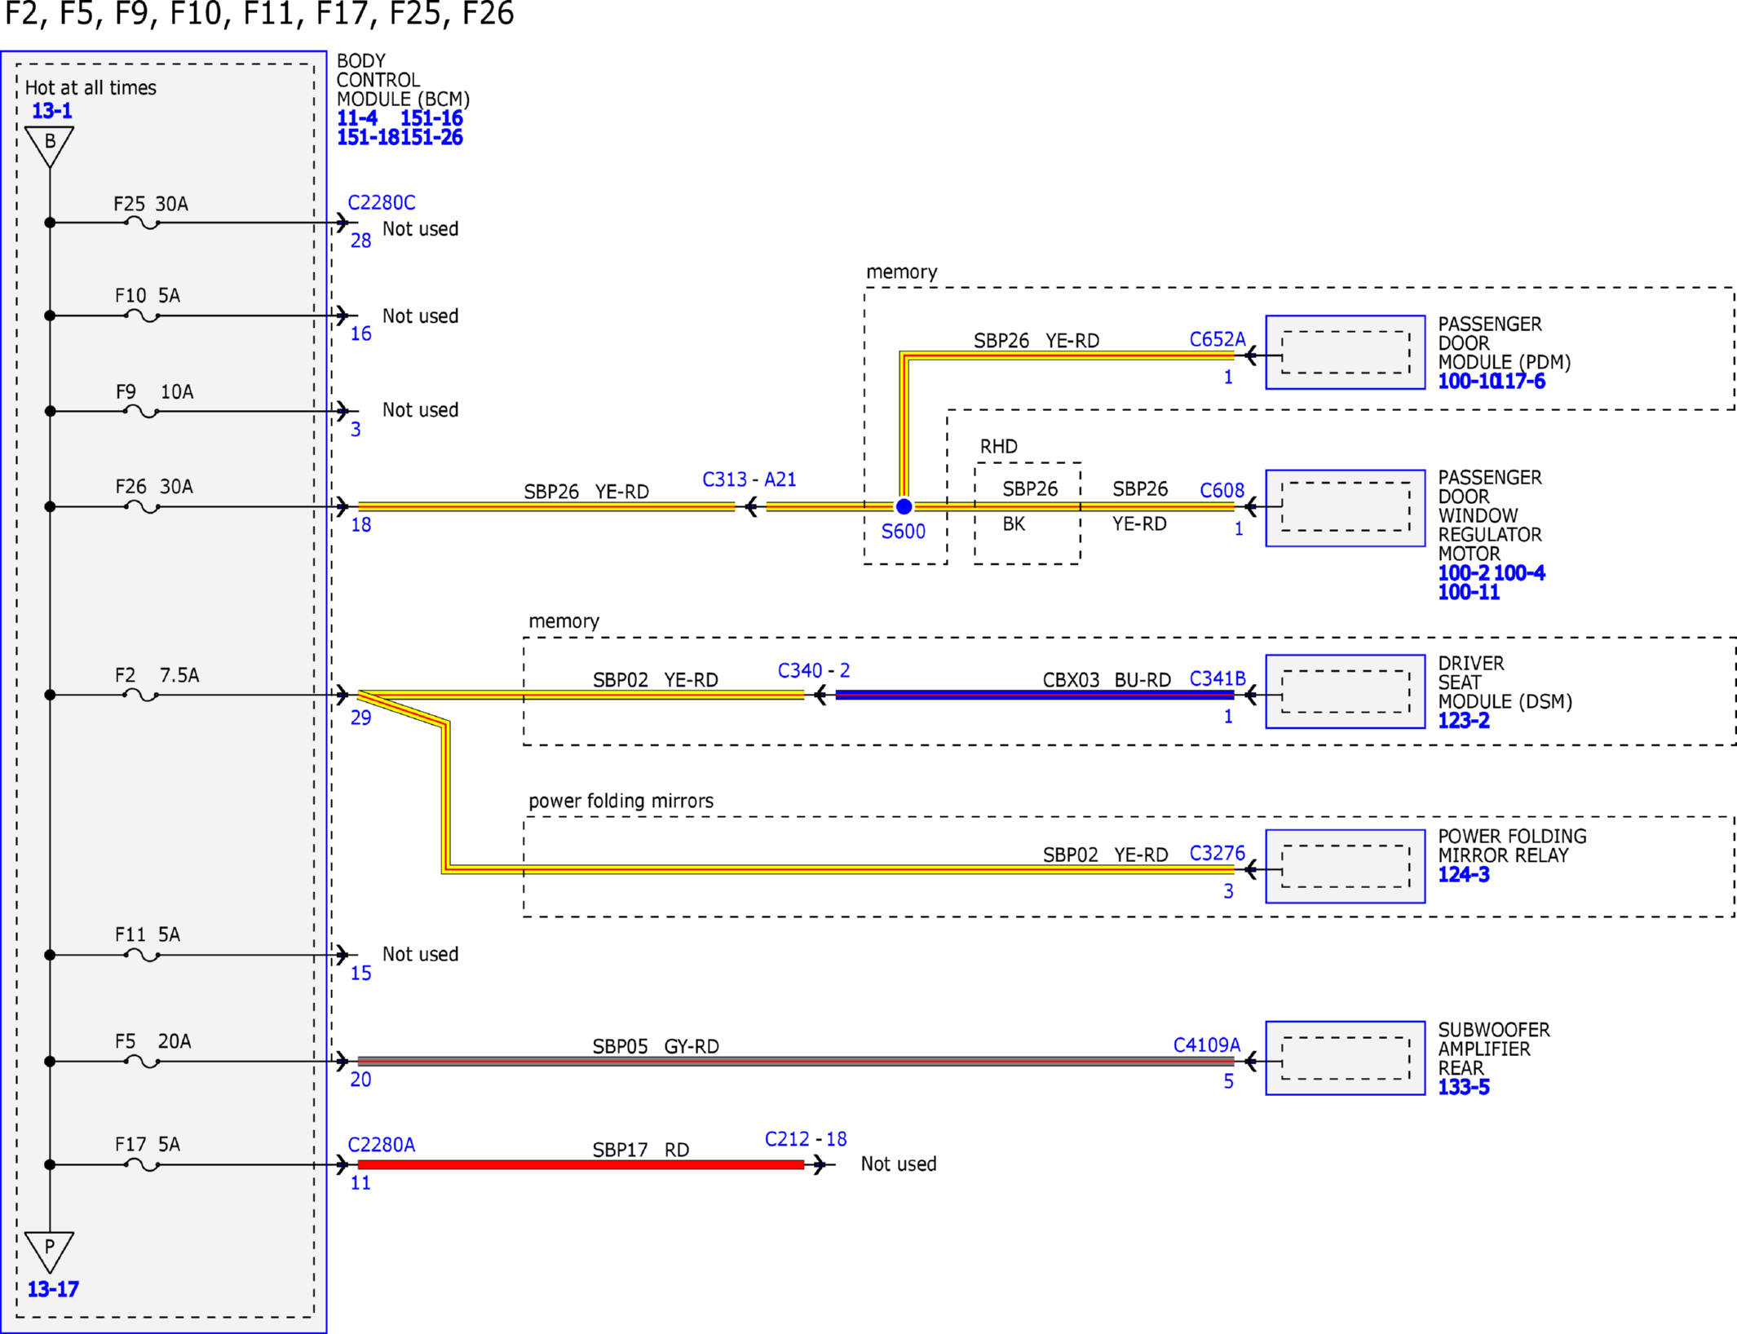Open Driver Seat Module reference 123-2
This screenshot has height=1334, width=1737.
pyautogui.click(x=1463, y=721)
